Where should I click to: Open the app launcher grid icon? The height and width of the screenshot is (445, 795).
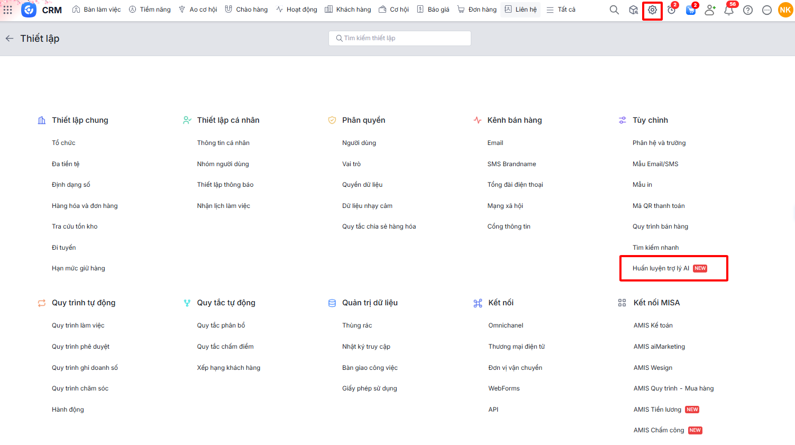click(x=8, y=10)
